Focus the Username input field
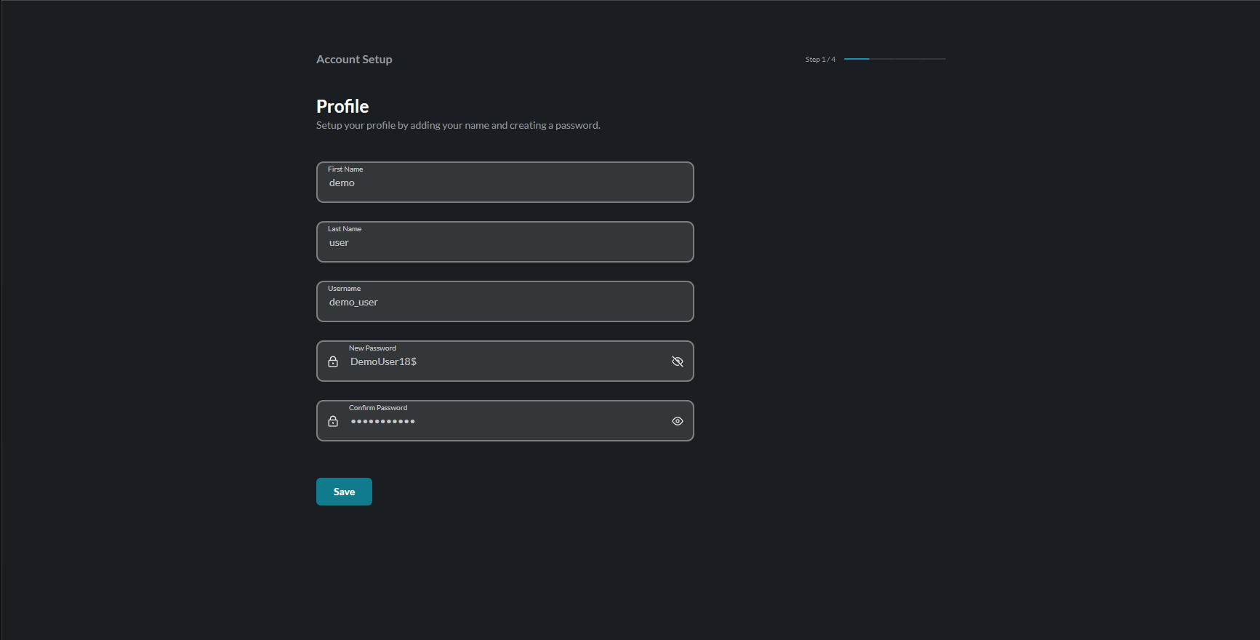Viewport: 1260px width, 640px height. tap(505, 301)
